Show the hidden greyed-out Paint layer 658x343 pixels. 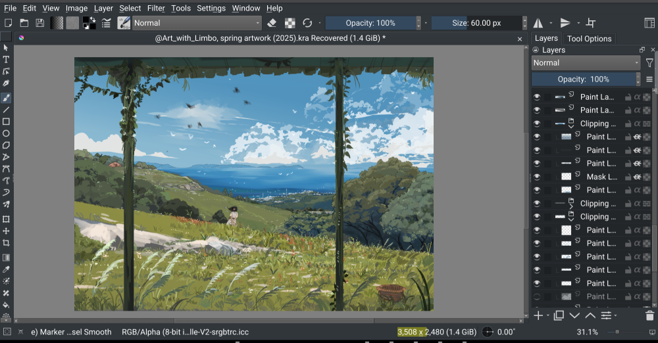pyautogui.click(x=537, y=297)
